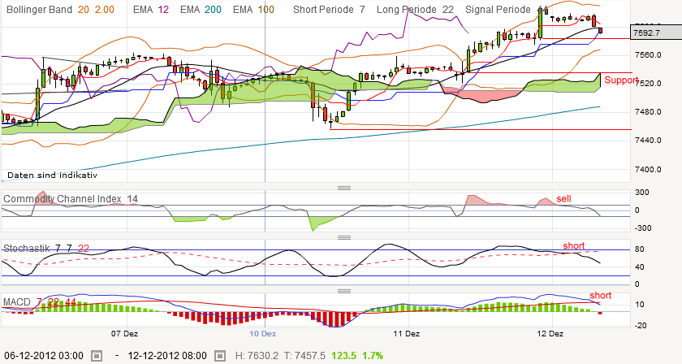Click the short signal in MACD pane
The width and height of the screenshot is (682, 364).
click(x=600, y=295)
